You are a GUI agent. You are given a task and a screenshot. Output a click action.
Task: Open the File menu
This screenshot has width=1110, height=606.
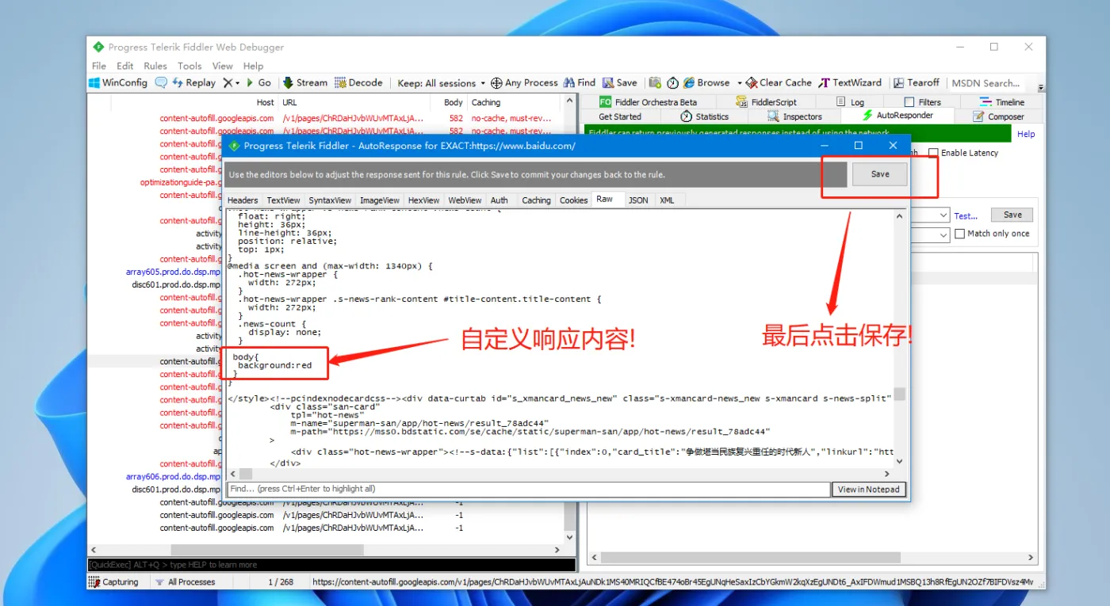[x=99, y=66]
